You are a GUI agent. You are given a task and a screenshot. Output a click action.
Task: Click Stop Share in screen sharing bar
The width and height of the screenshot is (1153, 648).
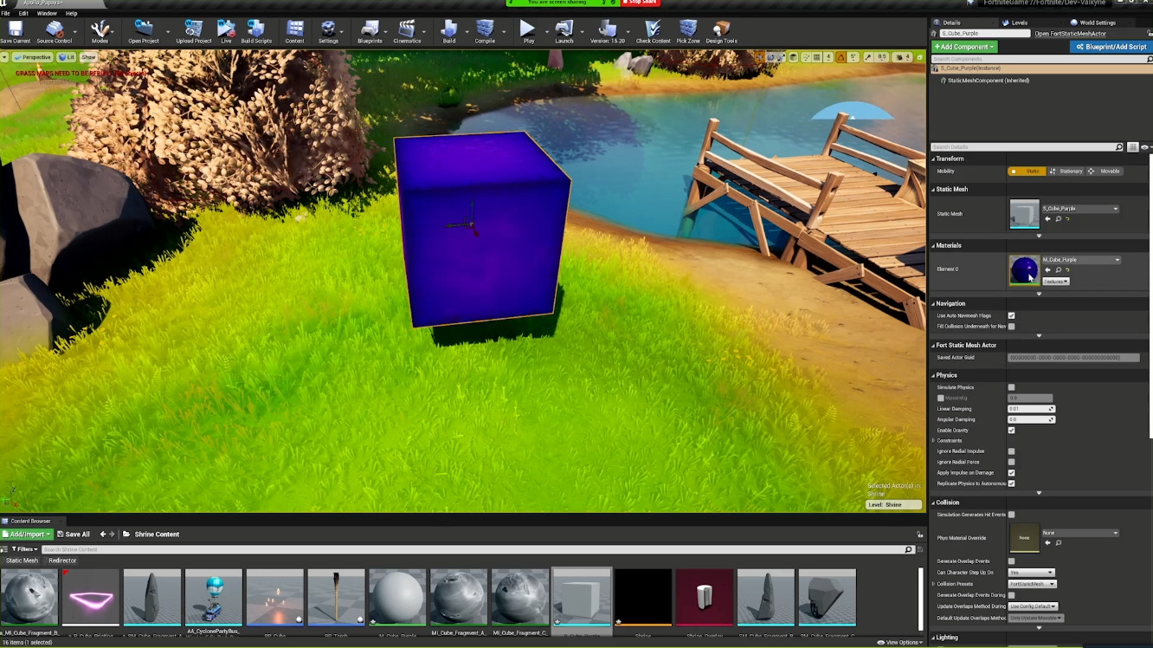coord(641,3)
